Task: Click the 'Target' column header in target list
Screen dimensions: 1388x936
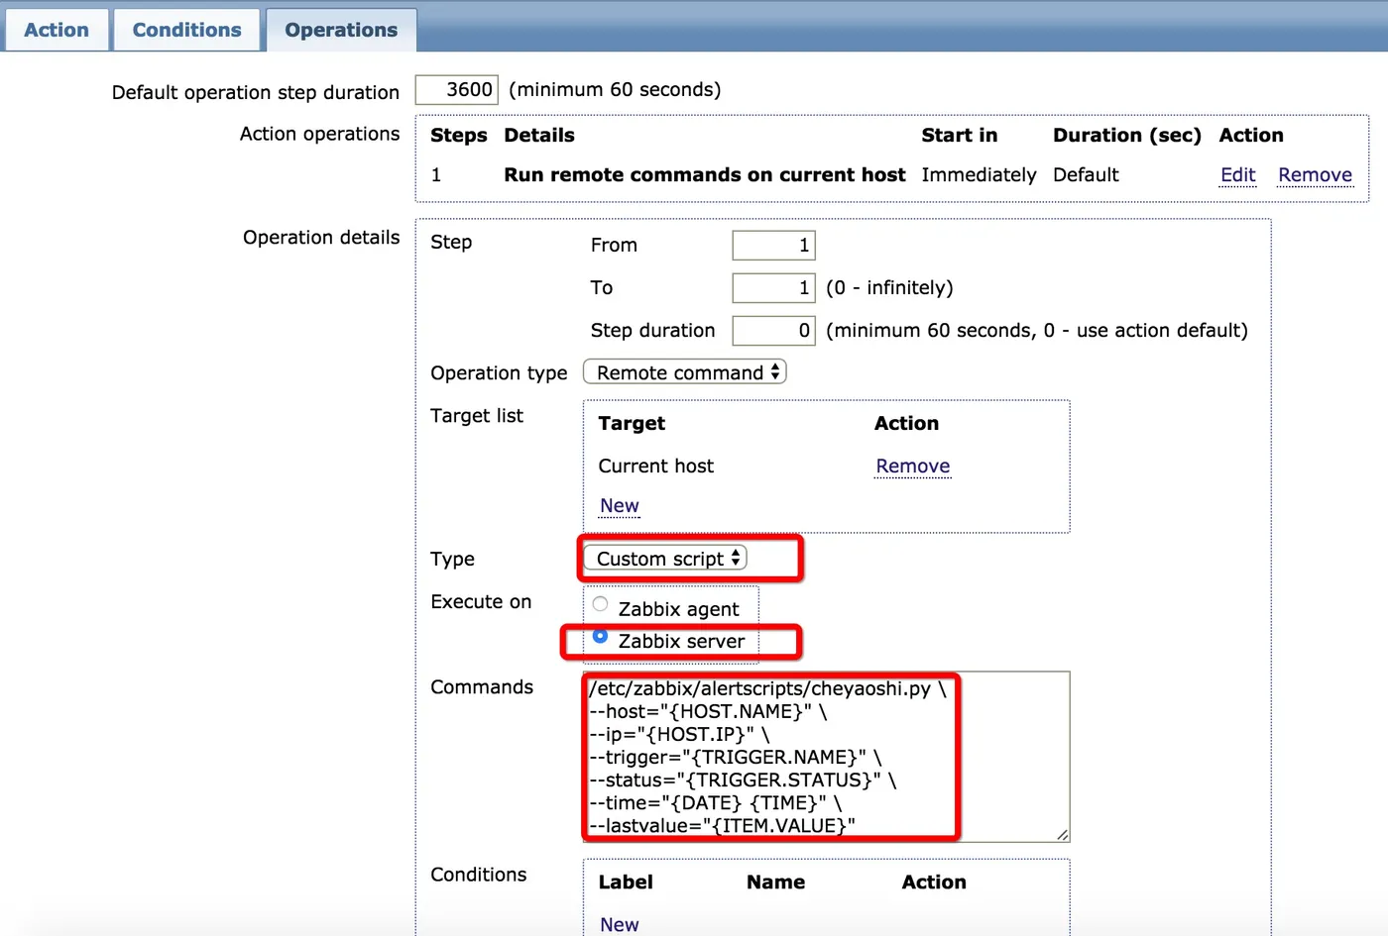Action: tap(632, 424)
